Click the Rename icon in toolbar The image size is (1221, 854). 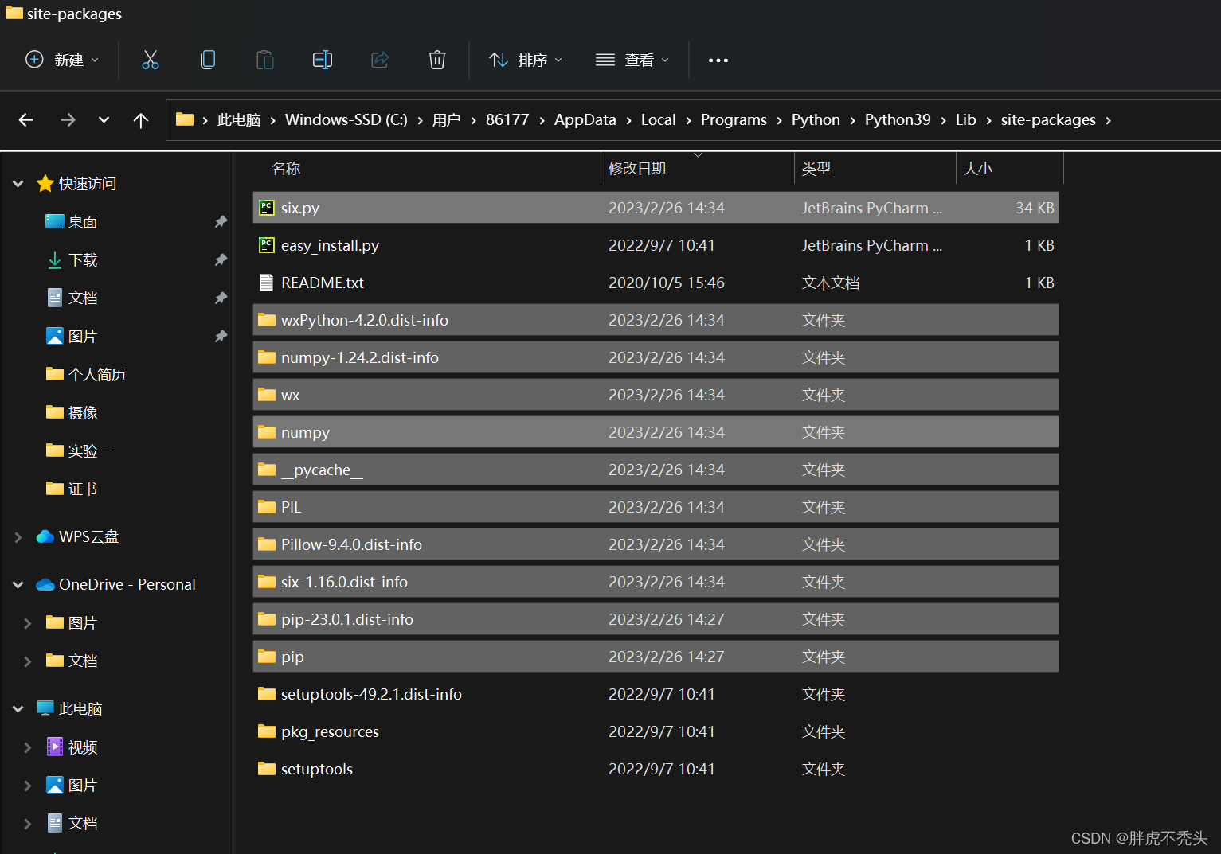click(323, 60)
